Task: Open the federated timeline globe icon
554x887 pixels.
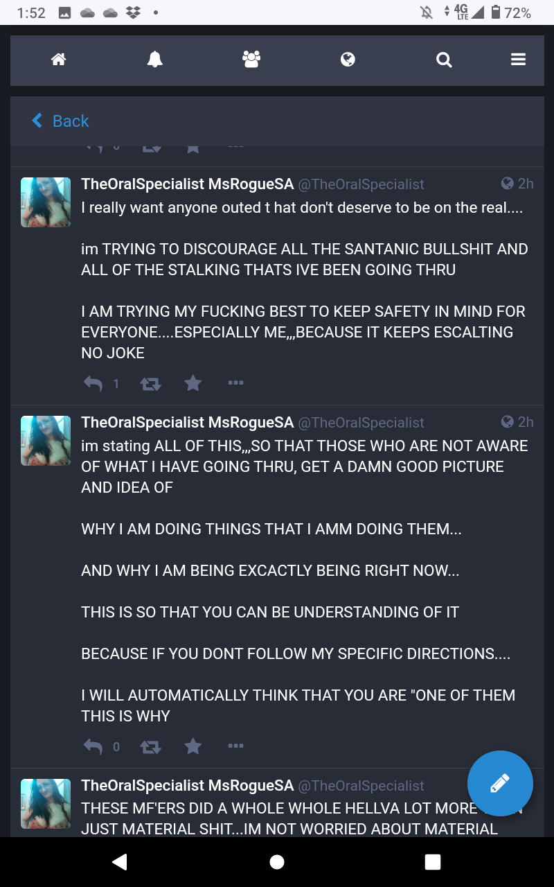Action: (348, 60)
